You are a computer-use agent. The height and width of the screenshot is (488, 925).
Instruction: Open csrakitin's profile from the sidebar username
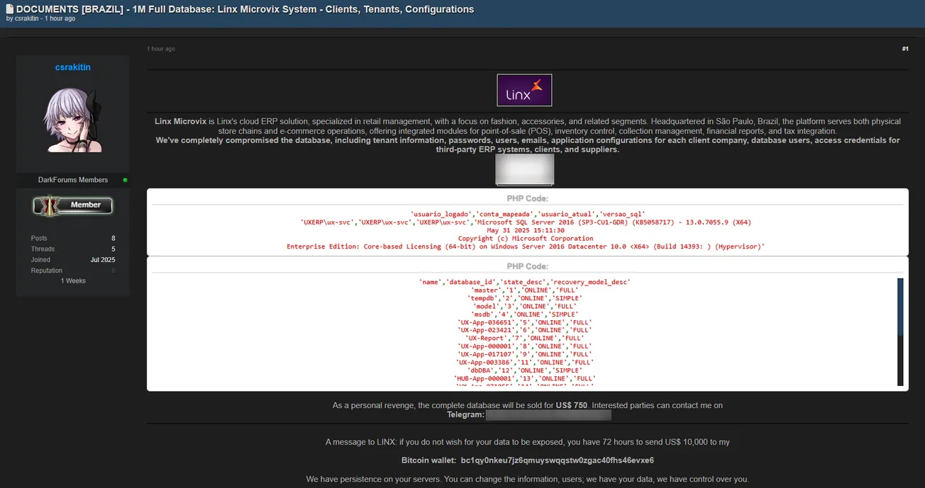pos(72,67)
